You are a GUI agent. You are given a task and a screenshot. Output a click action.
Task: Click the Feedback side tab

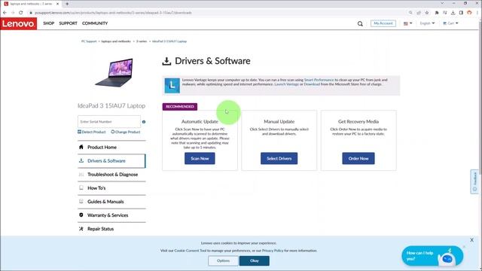(x=474, y=181)
